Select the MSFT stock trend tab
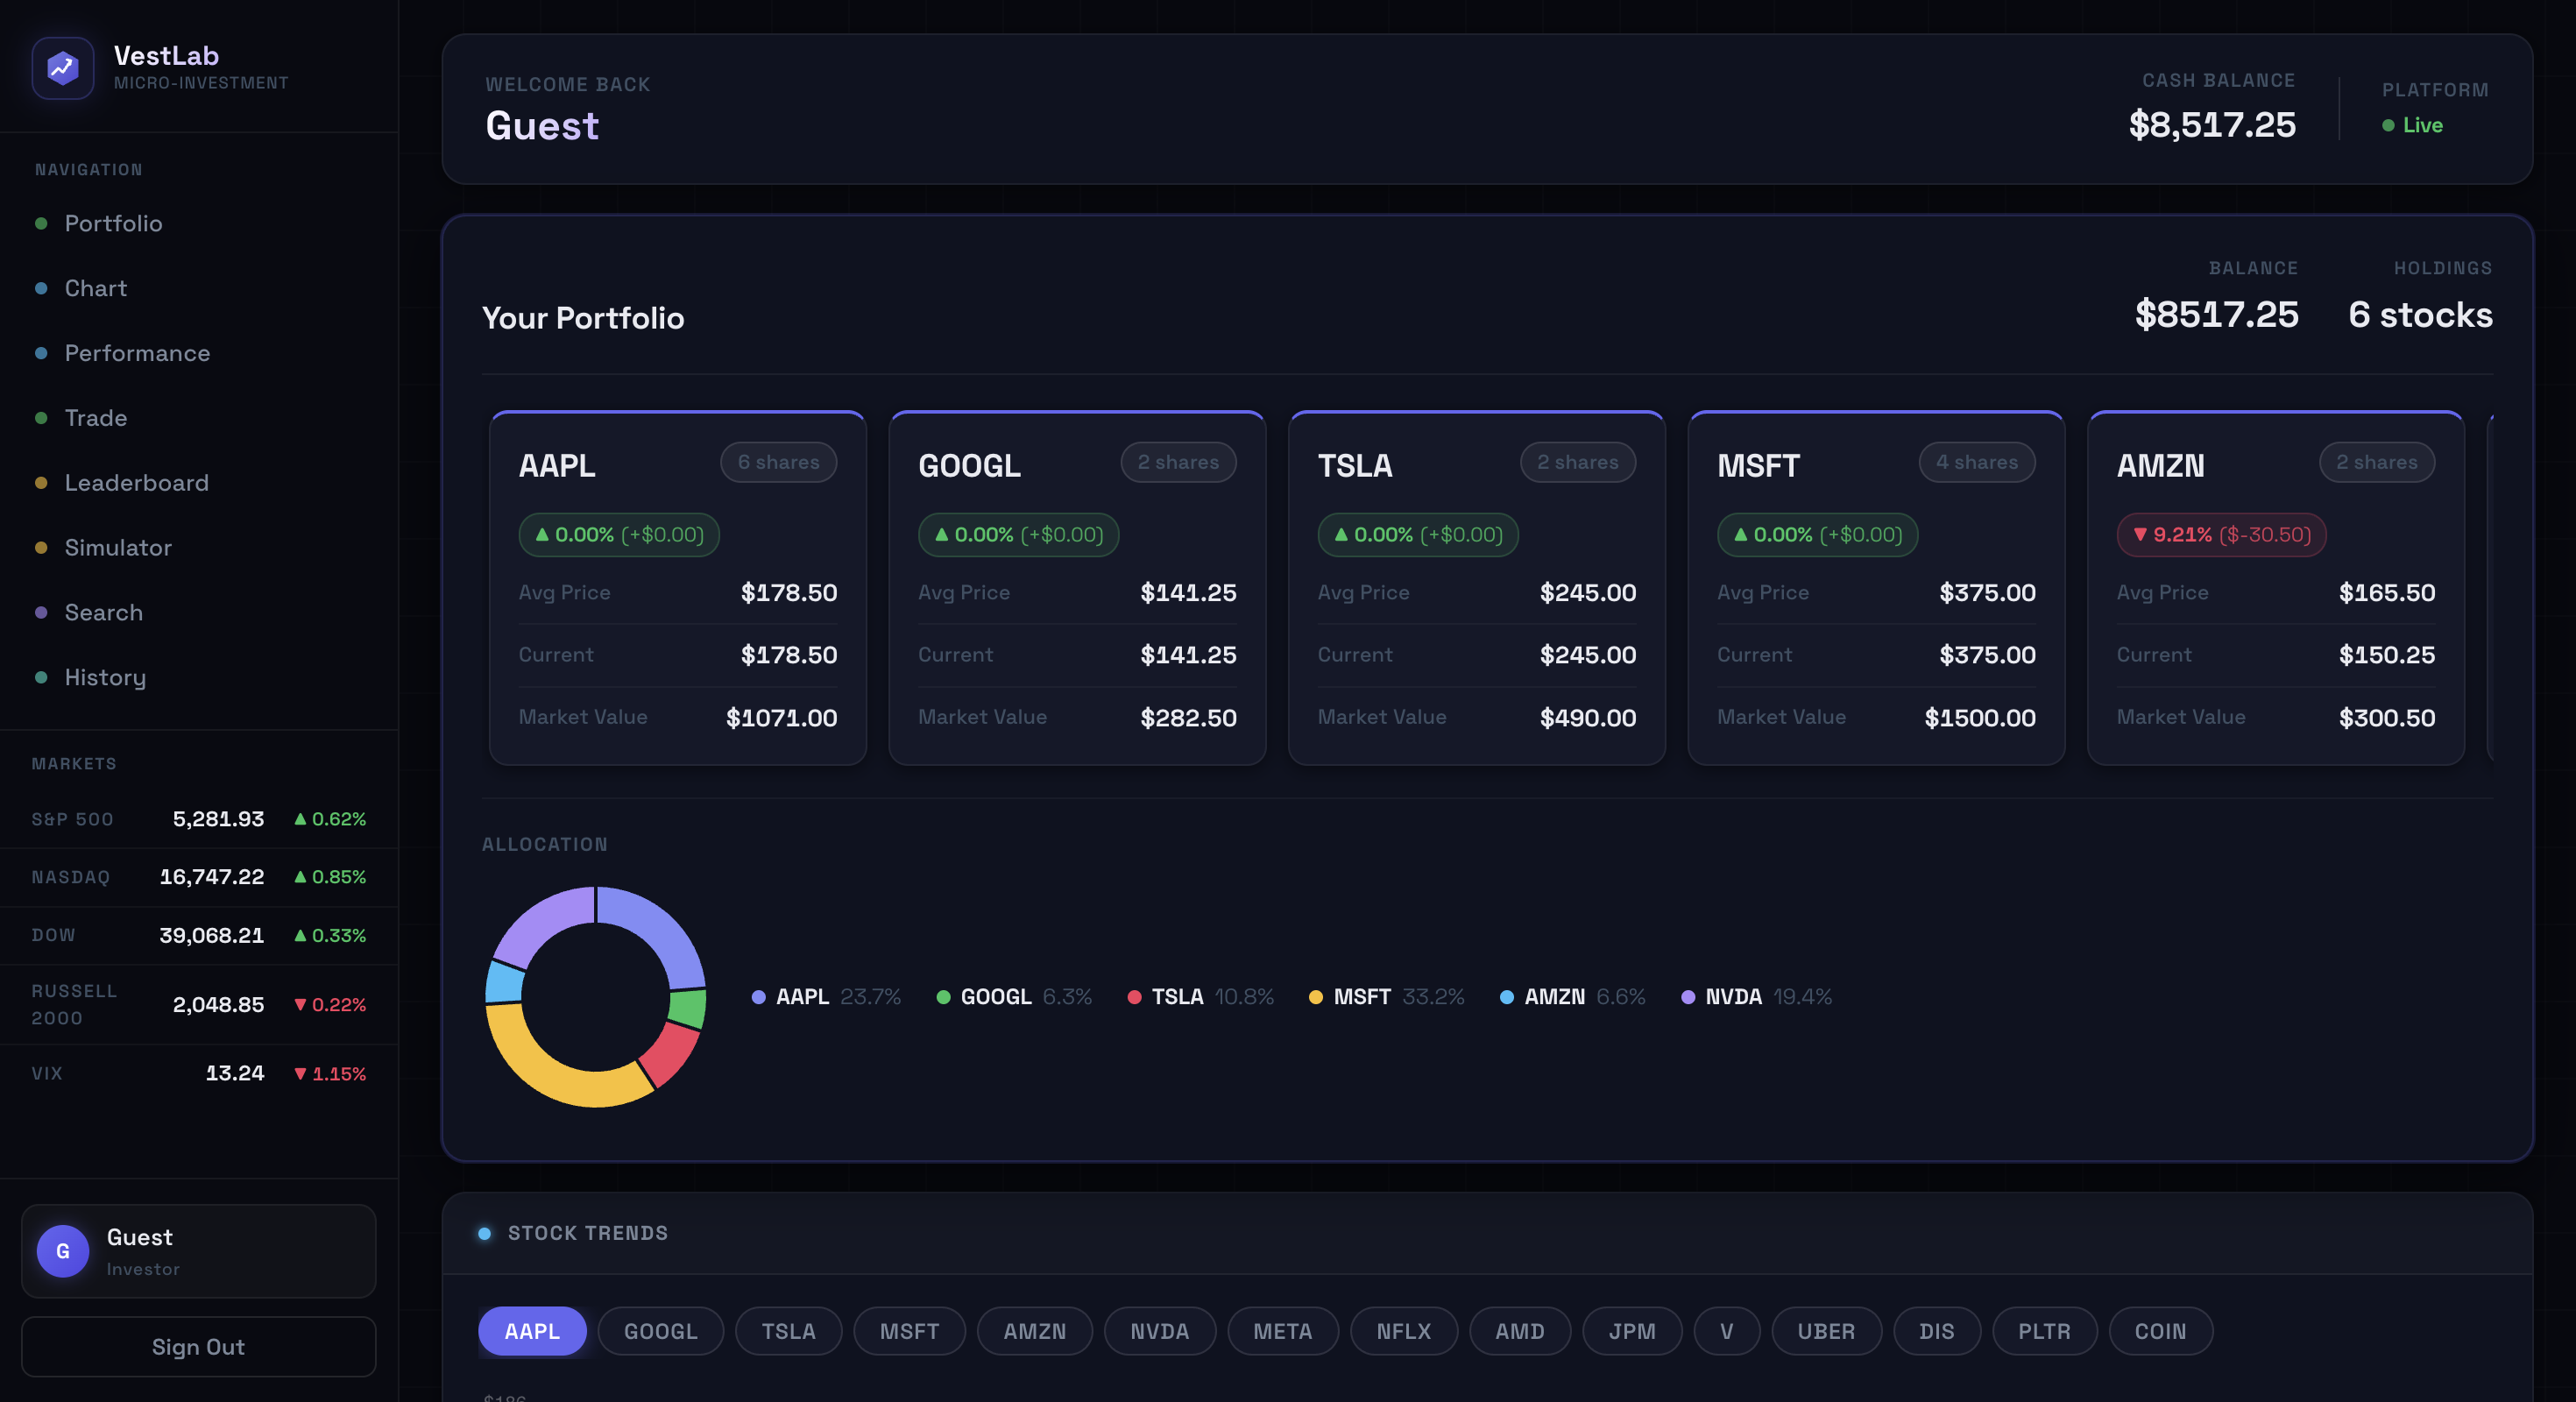This screenshot has height=1402, width=2576. pos(909,1331)
